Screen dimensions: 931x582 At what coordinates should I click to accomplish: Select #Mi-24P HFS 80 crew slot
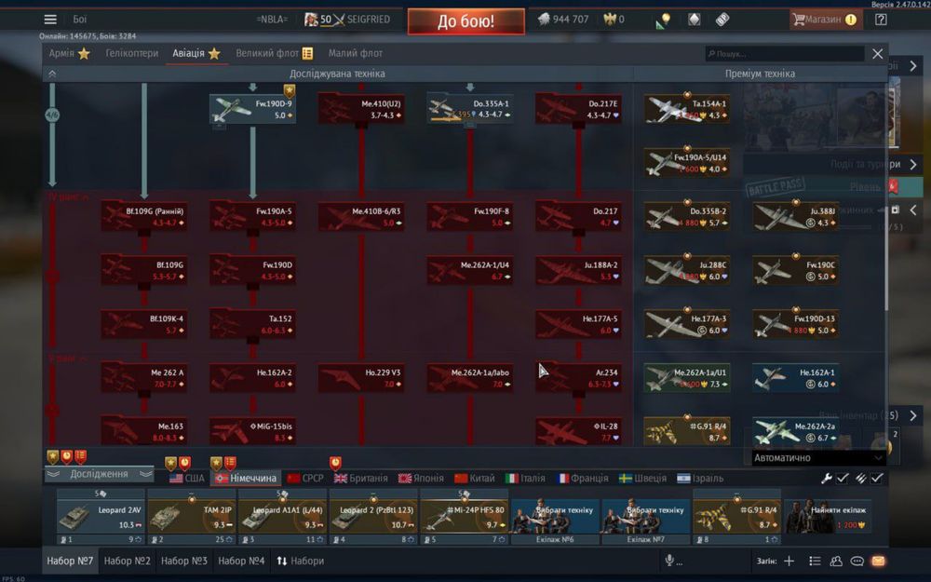465,516
